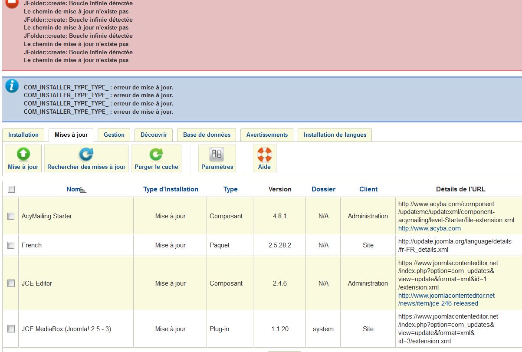This screenshot has width=522, height=352.
Task: Click the Paramètres button label
Action: pyautogui.click(x=217, y=167)
